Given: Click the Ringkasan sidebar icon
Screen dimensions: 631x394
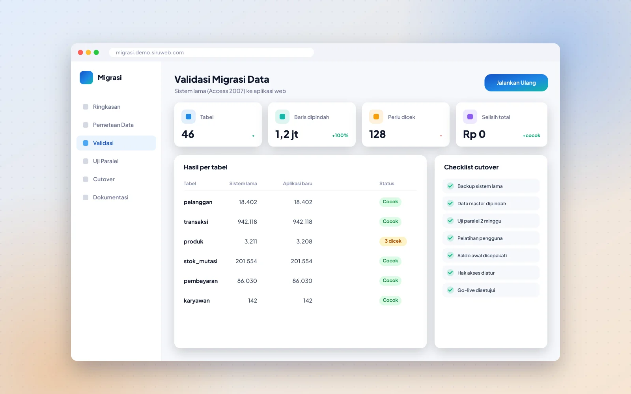Looking at the screenshot, I should pyautogui.click(x=86, y=107).
